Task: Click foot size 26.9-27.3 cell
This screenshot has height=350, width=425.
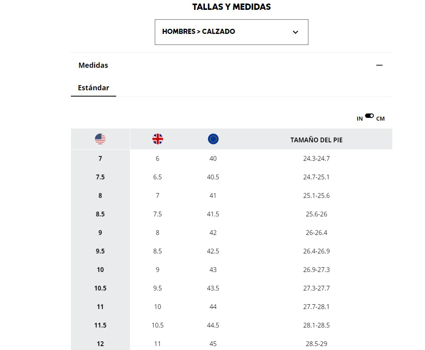Action: pyautogui.click(x=316, y=270)
